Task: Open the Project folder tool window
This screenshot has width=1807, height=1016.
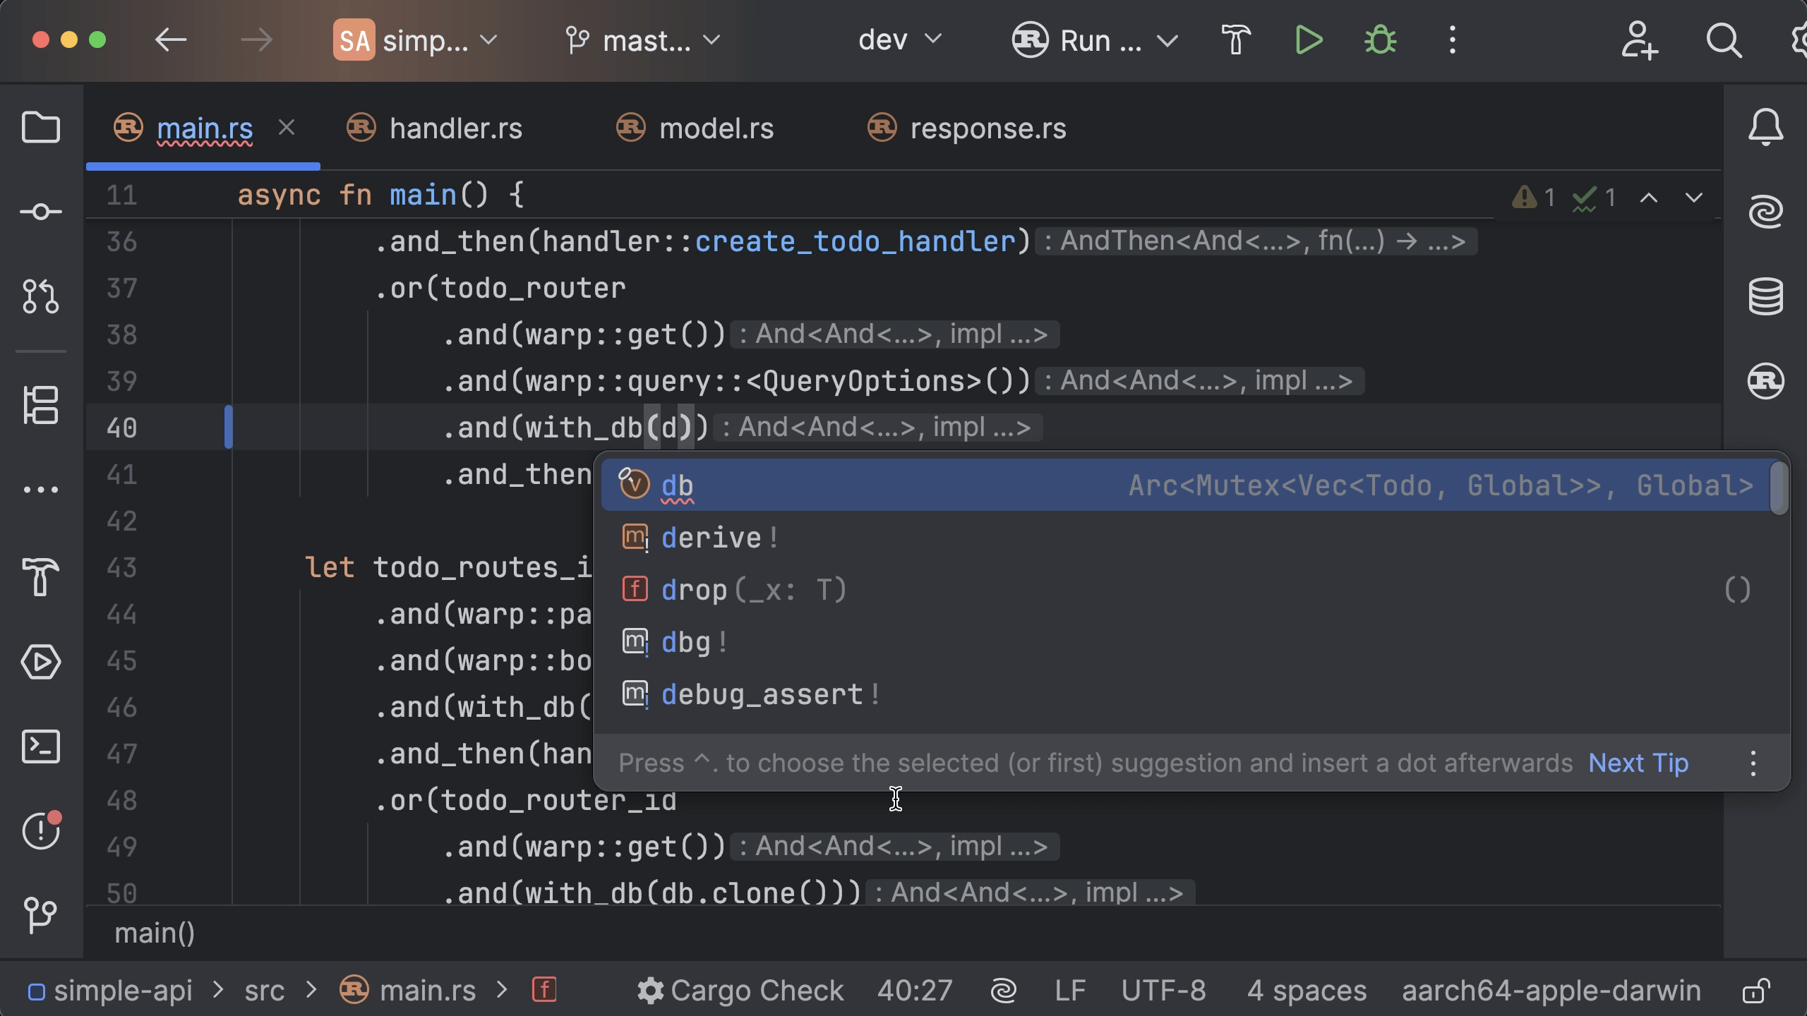Action: click(x=40, y=128)
